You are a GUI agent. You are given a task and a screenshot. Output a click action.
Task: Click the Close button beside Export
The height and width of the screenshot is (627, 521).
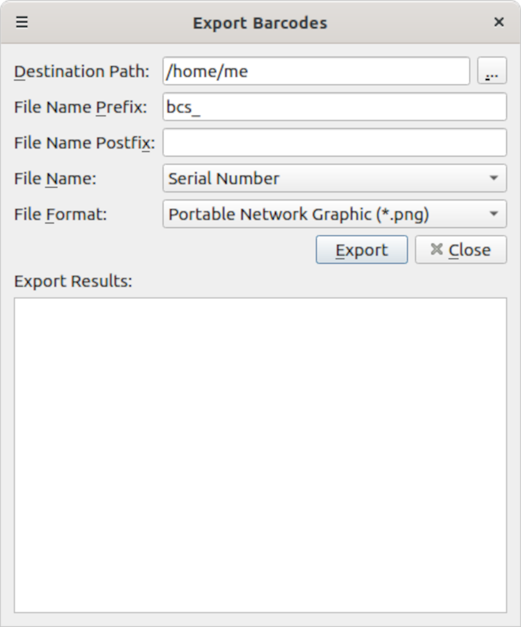coord(460,250)
